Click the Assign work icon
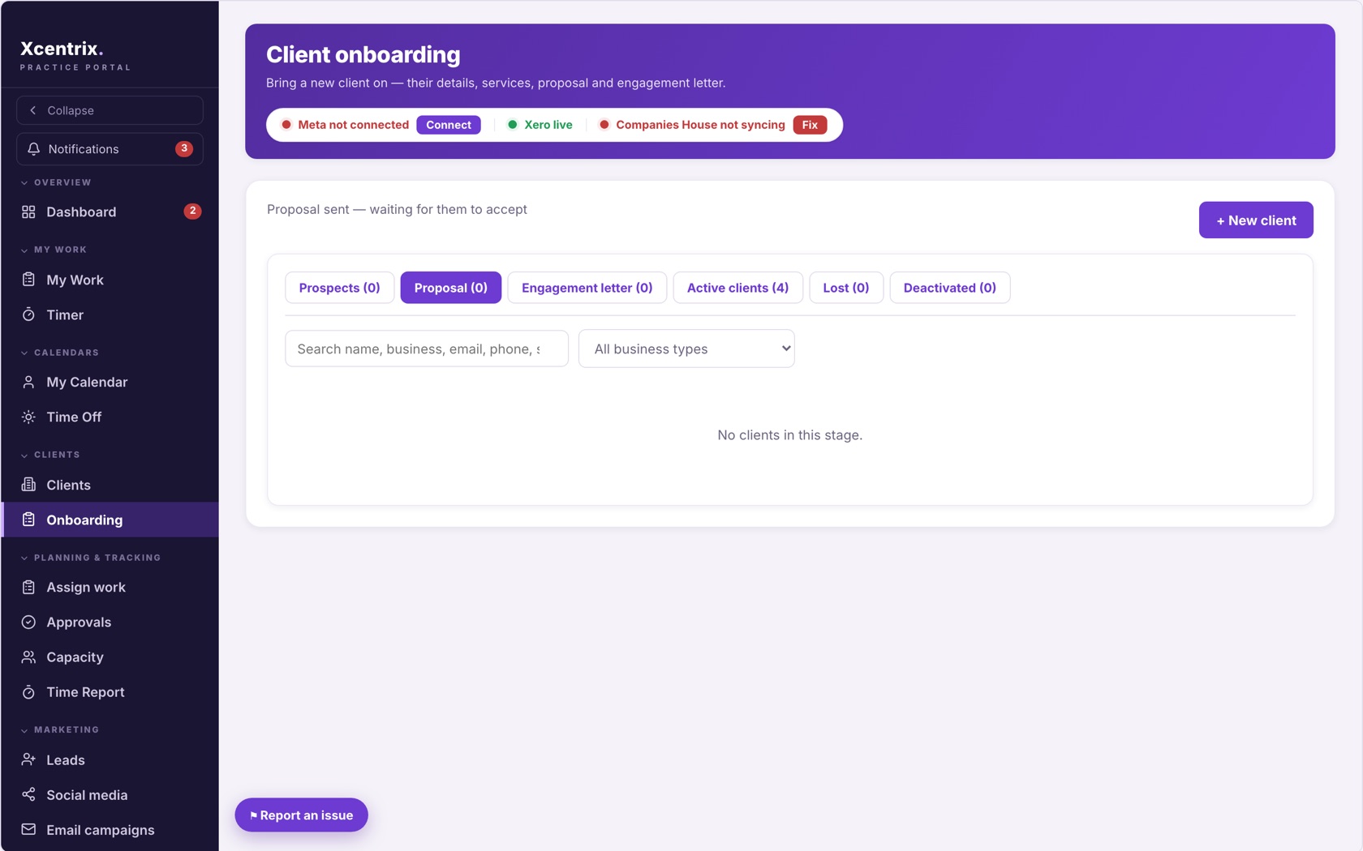 pyautogui.click(x=28, y=587)
